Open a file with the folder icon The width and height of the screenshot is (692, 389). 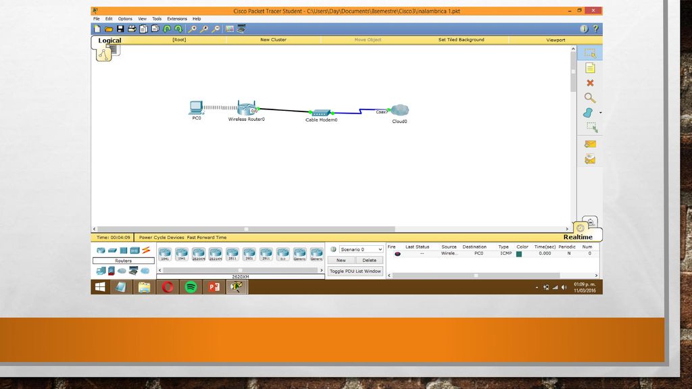click(109, 29)
